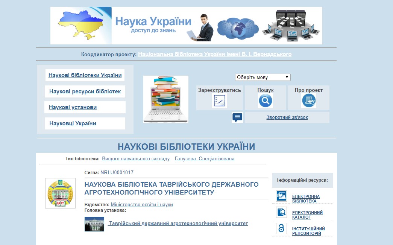The height and width of the screenshot is (245, 393).
Task: Open Міністерство освіти і науки link
Action: 142,205
